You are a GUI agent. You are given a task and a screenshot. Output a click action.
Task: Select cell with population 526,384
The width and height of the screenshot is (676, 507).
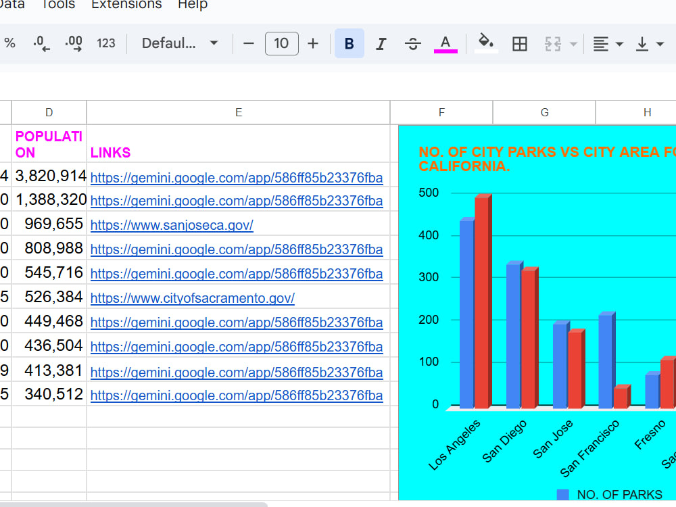(x=49, y=296)
